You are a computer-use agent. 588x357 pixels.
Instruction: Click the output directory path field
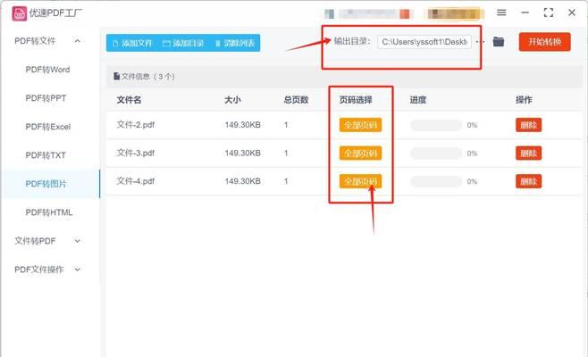pyautogui.click(x=424, y=42)
